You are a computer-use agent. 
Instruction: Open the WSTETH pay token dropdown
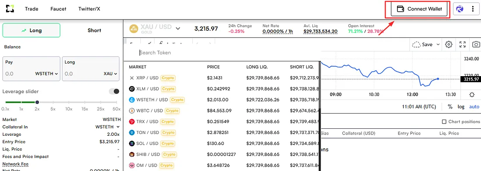47,74
